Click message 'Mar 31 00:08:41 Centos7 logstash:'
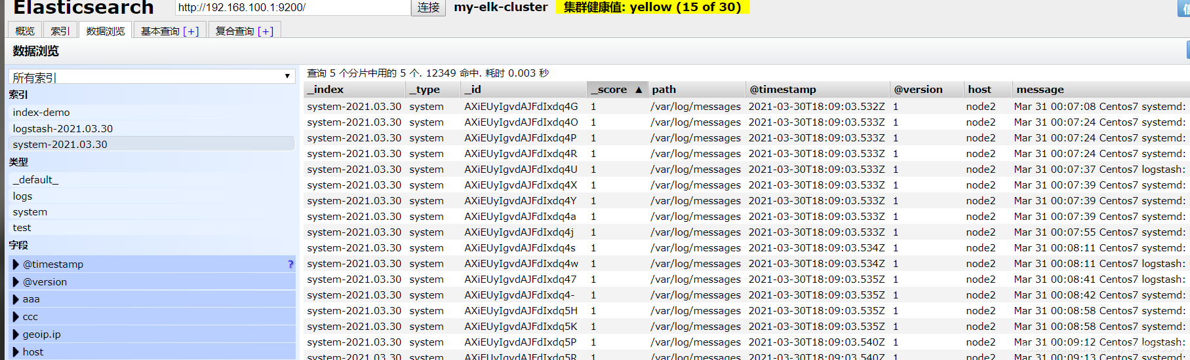The image size is (1190, 360). click(x=1100, y=279)
